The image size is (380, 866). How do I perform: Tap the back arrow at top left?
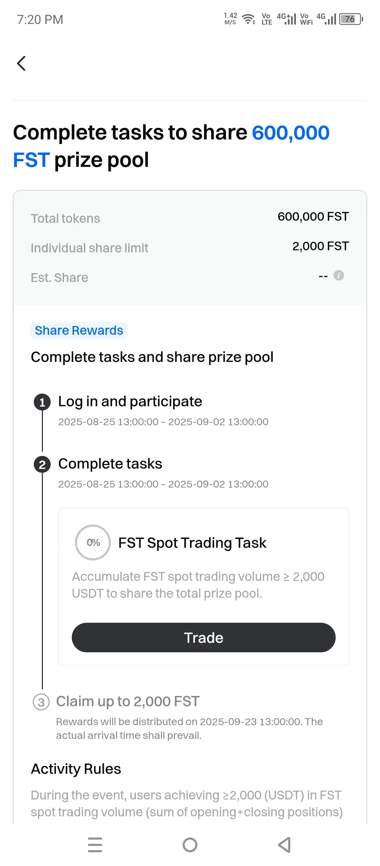pyautogui.click(x=21, y=63)
